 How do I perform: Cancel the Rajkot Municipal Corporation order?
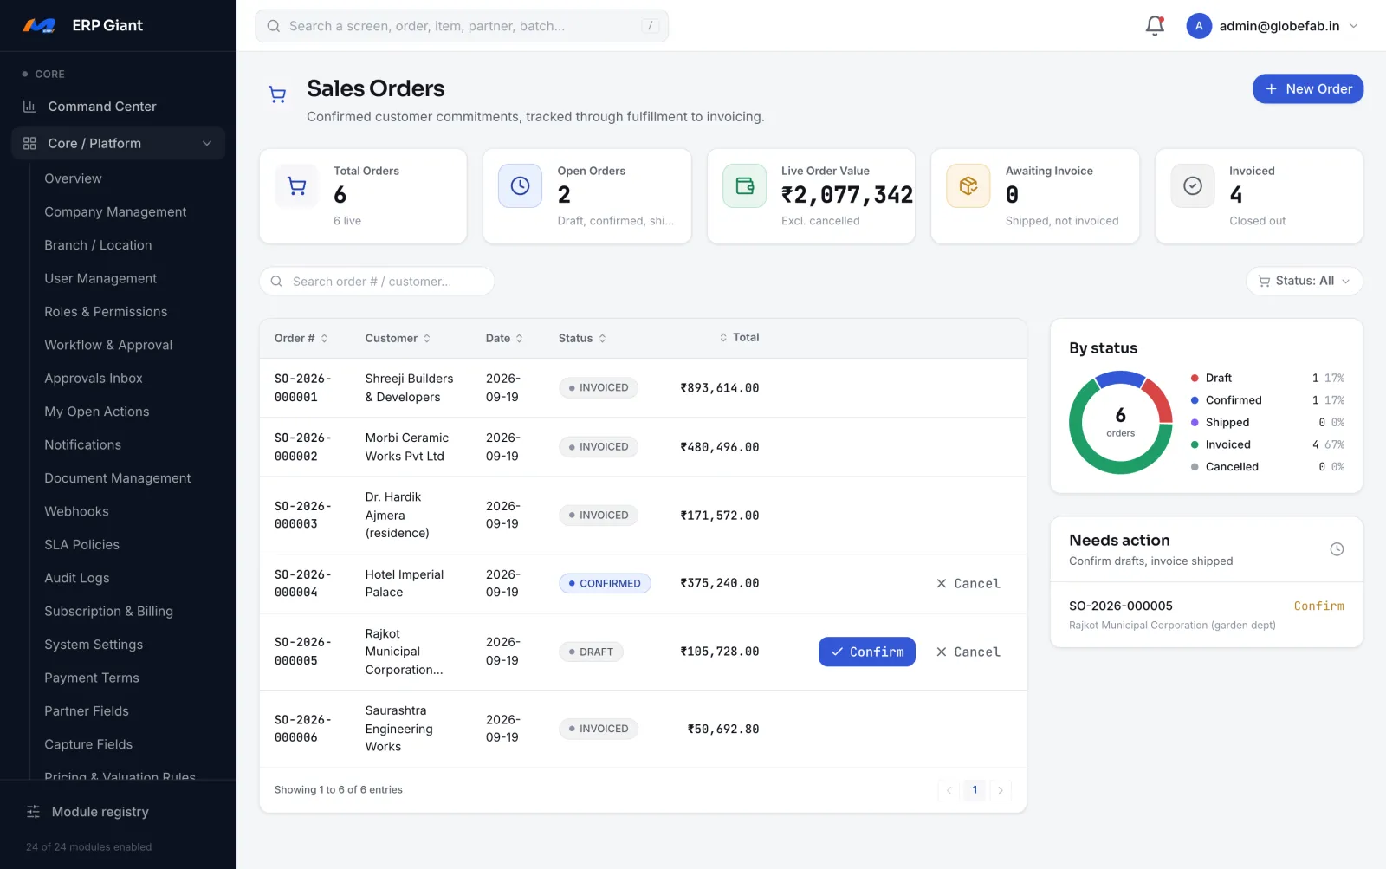(x=968, y=652)
